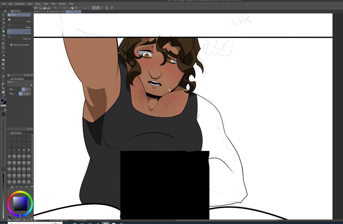The height and width of the screenshot is (224, 343).
Task: Click the transparent color swatch
Action: click(x=3, y=106)
